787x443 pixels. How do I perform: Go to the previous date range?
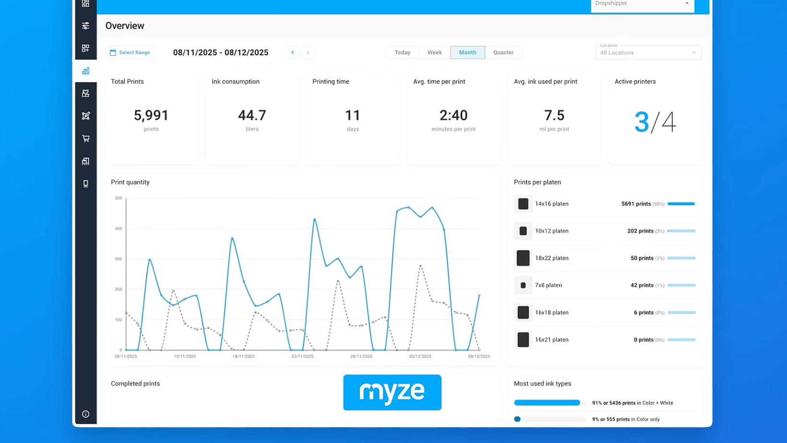pyautogui.click(x=292, y=52)
